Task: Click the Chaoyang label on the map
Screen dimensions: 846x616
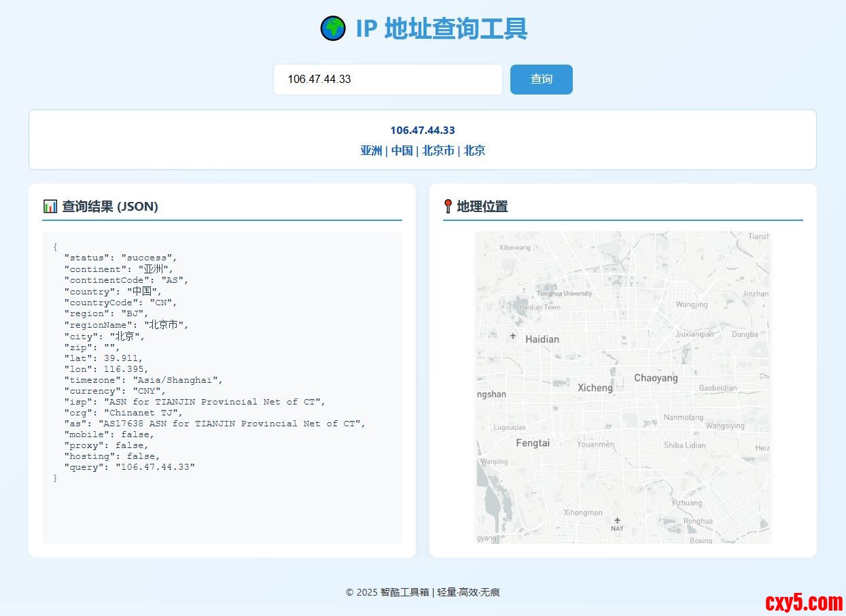Action: coord(656,378)
